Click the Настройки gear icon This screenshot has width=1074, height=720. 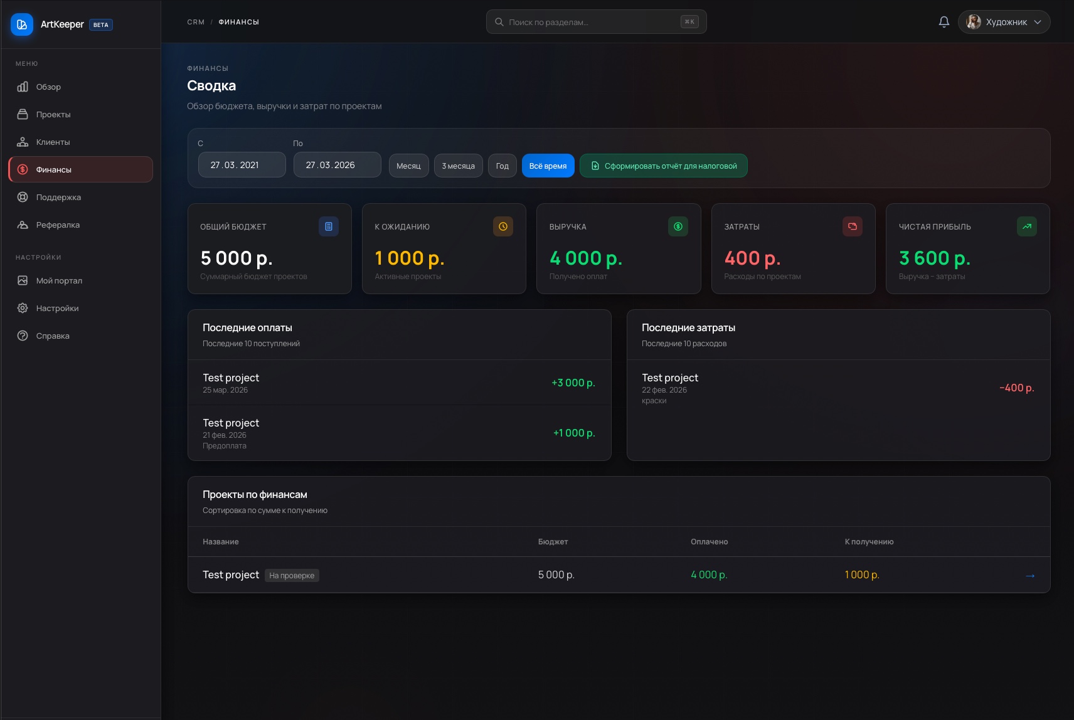pos(23,308)
